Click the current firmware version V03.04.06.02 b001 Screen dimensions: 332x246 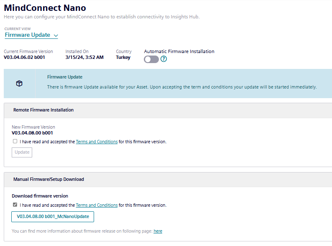(x=24, y=57)
